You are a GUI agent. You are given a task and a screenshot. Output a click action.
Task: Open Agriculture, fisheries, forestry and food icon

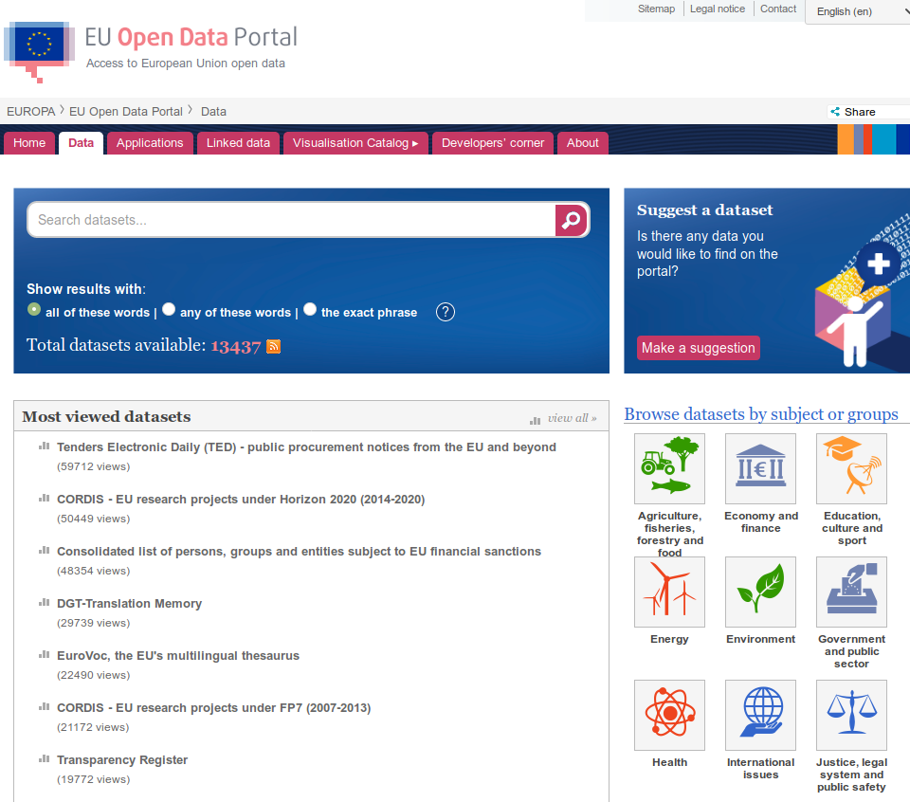click(669, 468)
